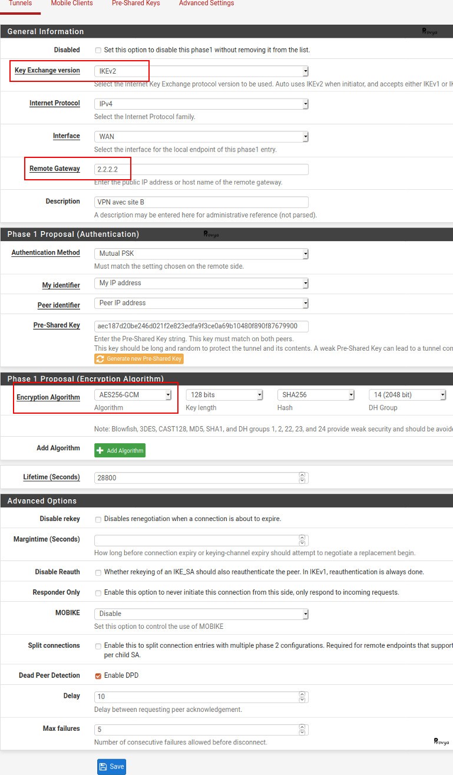The image size is (453, 775).
Task: Open the MOBIKE dropdown
Action: coord(201,614)
